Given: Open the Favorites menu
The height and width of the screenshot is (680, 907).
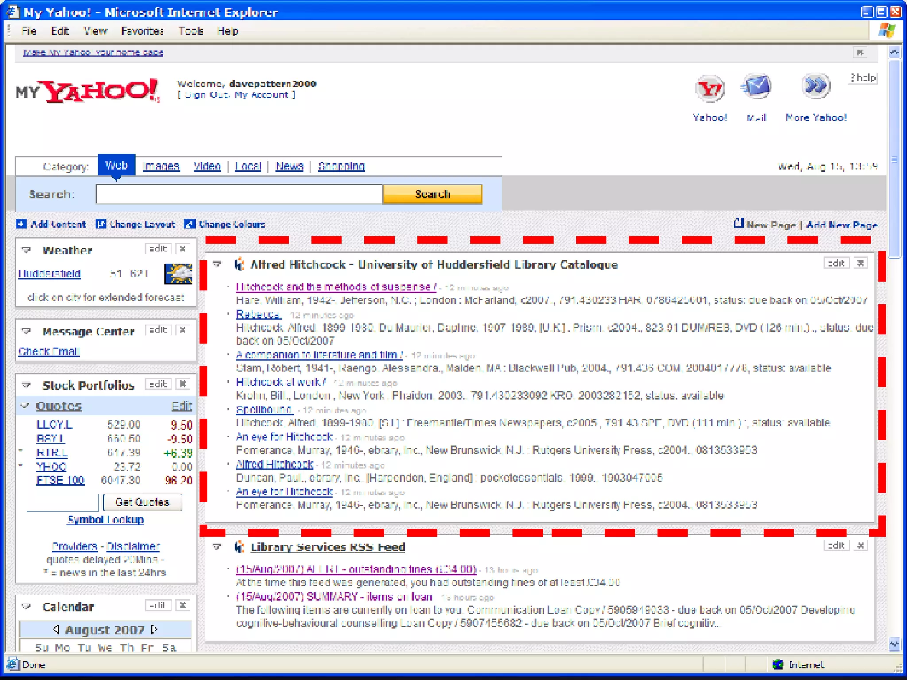Looking at the screenshot, I should point(142,31).
